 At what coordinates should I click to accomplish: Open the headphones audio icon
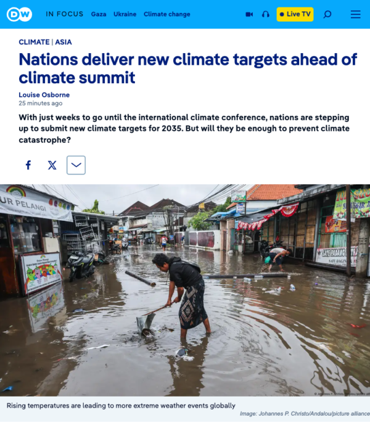point(266,14)
